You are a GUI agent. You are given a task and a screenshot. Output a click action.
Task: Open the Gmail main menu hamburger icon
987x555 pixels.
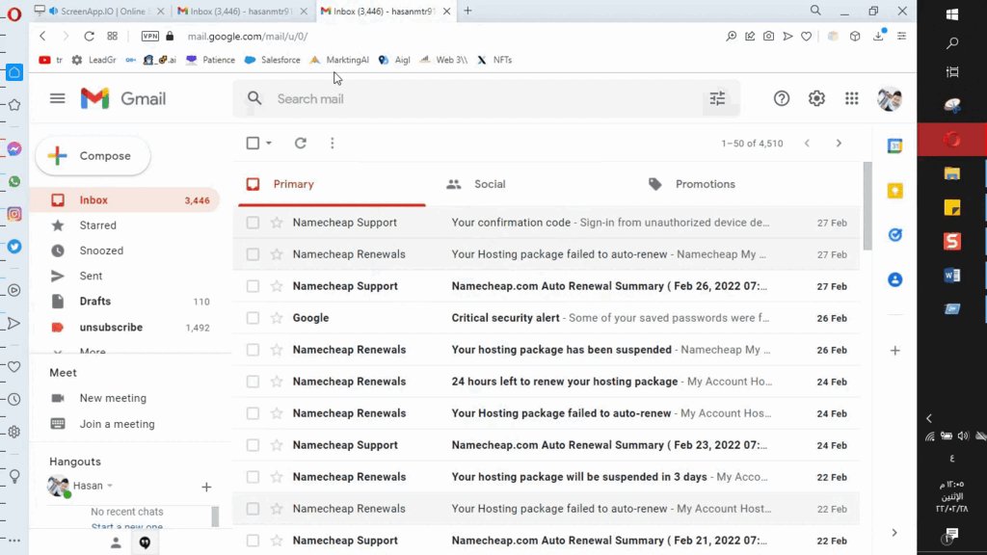coord(57,99)
